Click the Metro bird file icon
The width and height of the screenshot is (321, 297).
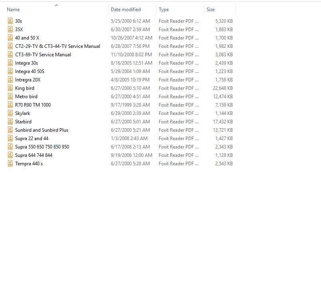pos(10,97)
